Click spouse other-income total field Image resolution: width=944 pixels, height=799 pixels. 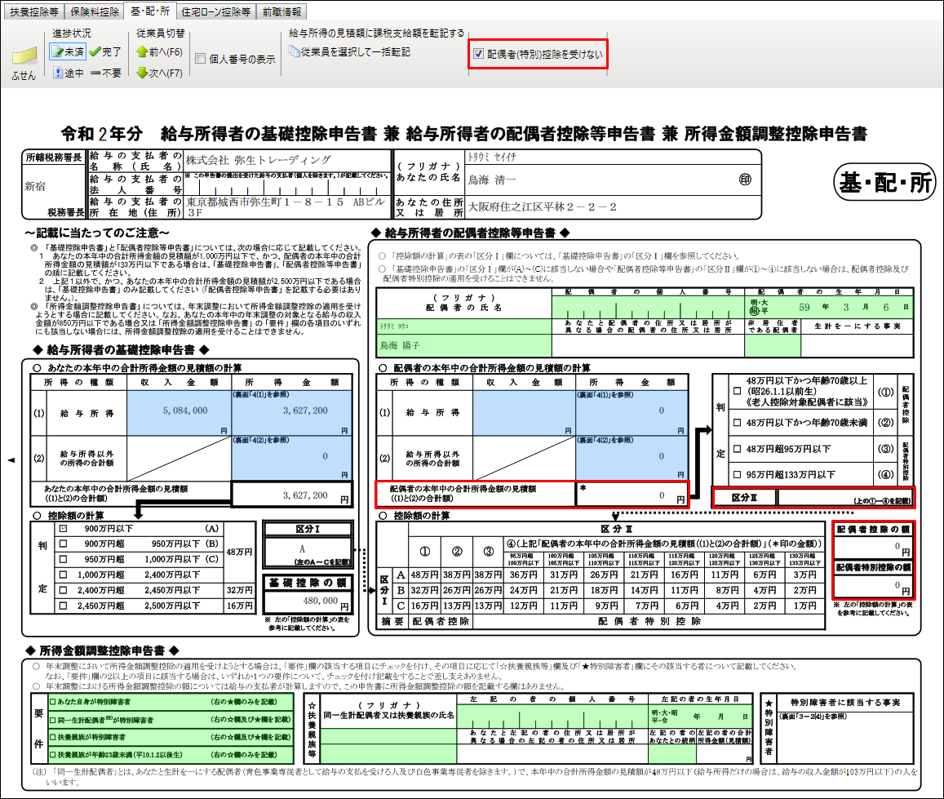click(x=632, y=458)
